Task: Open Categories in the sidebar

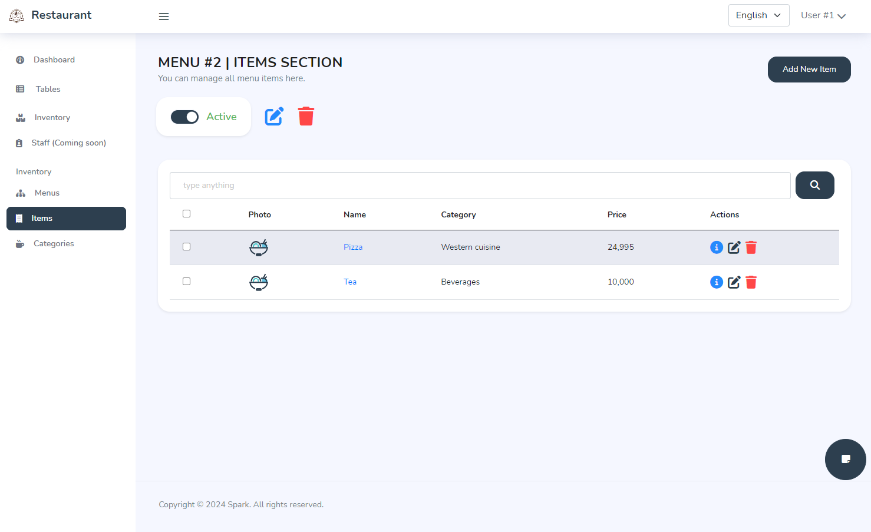Action: pyautogui.click(x=54, y=244)
